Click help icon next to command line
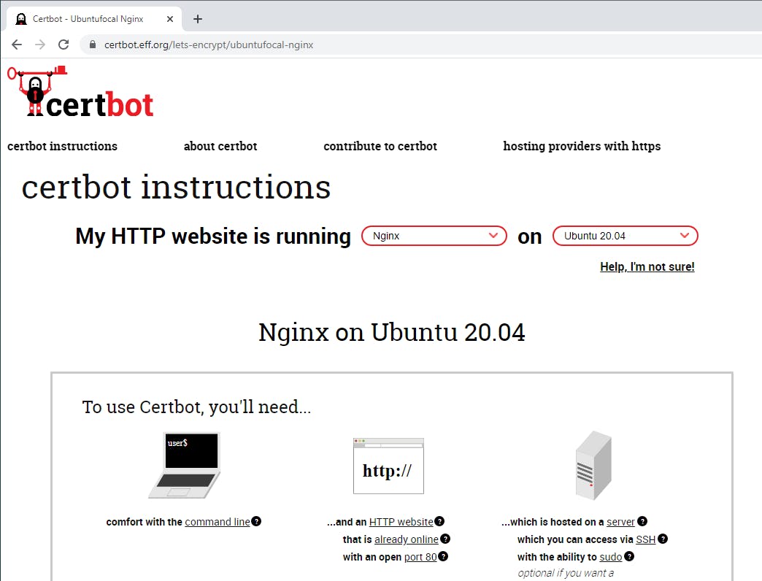The height and width of the screenshot is (581, 762). click(x=256, y=521)
